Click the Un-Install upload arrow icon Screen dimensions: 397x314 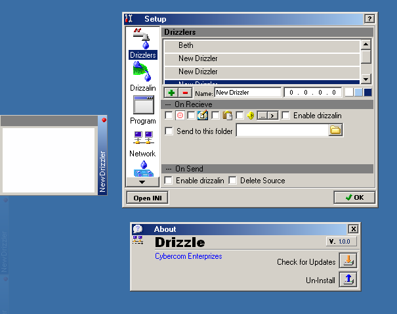pyautogui.click(x=348, y=280)
